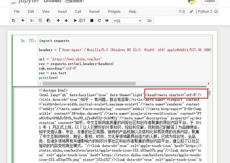Click the 已自动保存 autosave status text
The height and width of the screenshot is (163, 230).
click(74, 1)
